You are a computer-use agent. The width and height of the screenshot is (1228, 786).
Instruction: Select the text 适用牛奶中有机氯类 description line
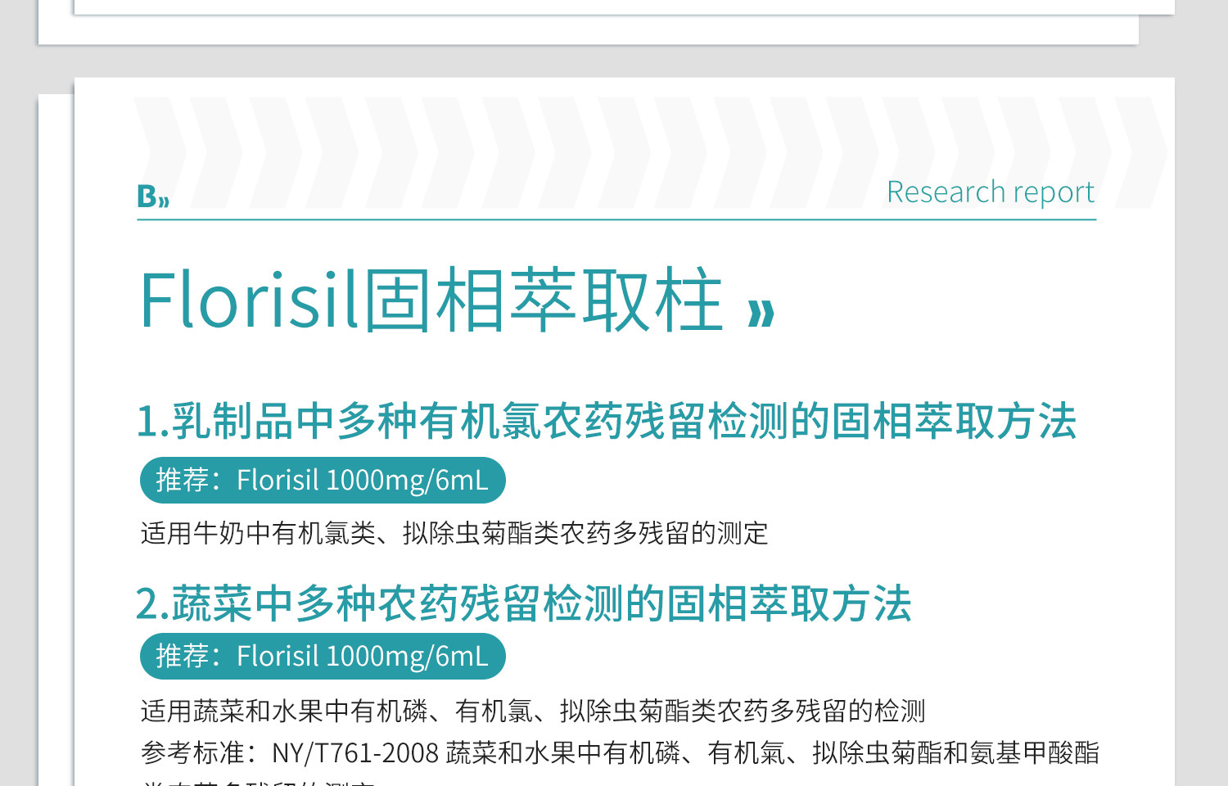click(454, 533)
